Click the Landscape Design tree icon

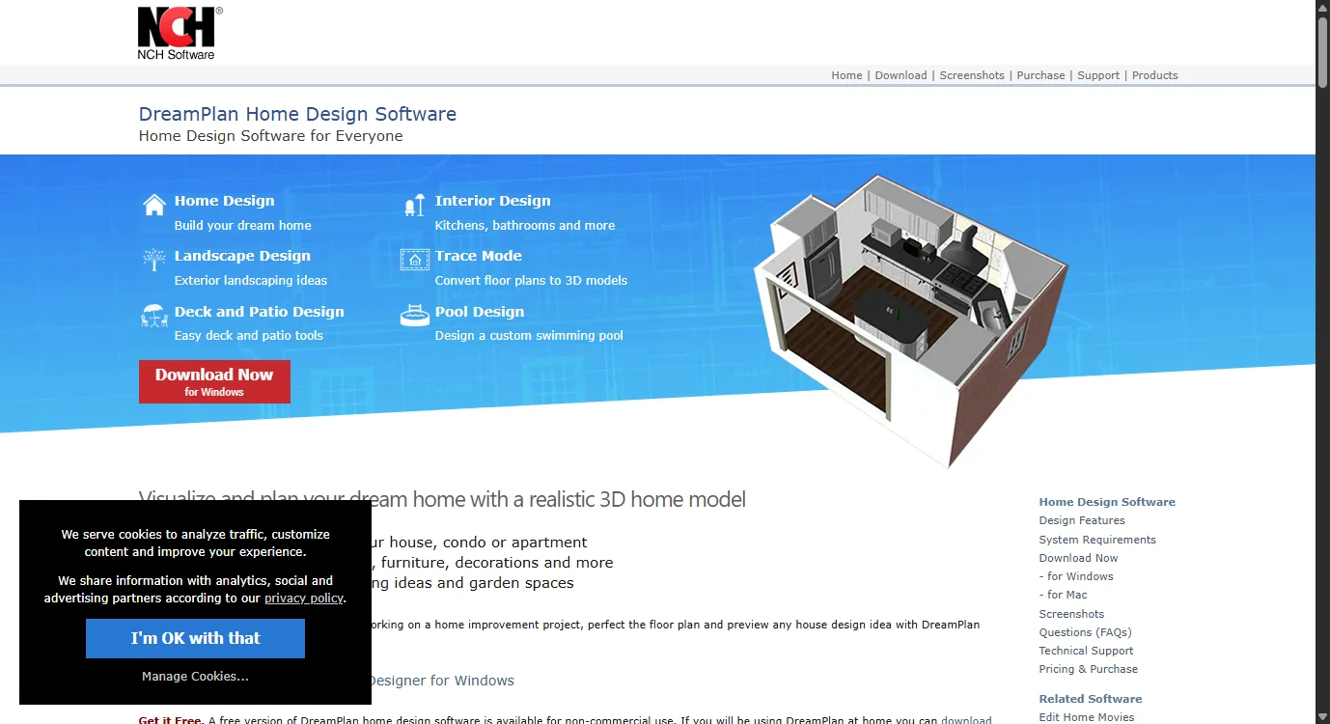point(153,260)
